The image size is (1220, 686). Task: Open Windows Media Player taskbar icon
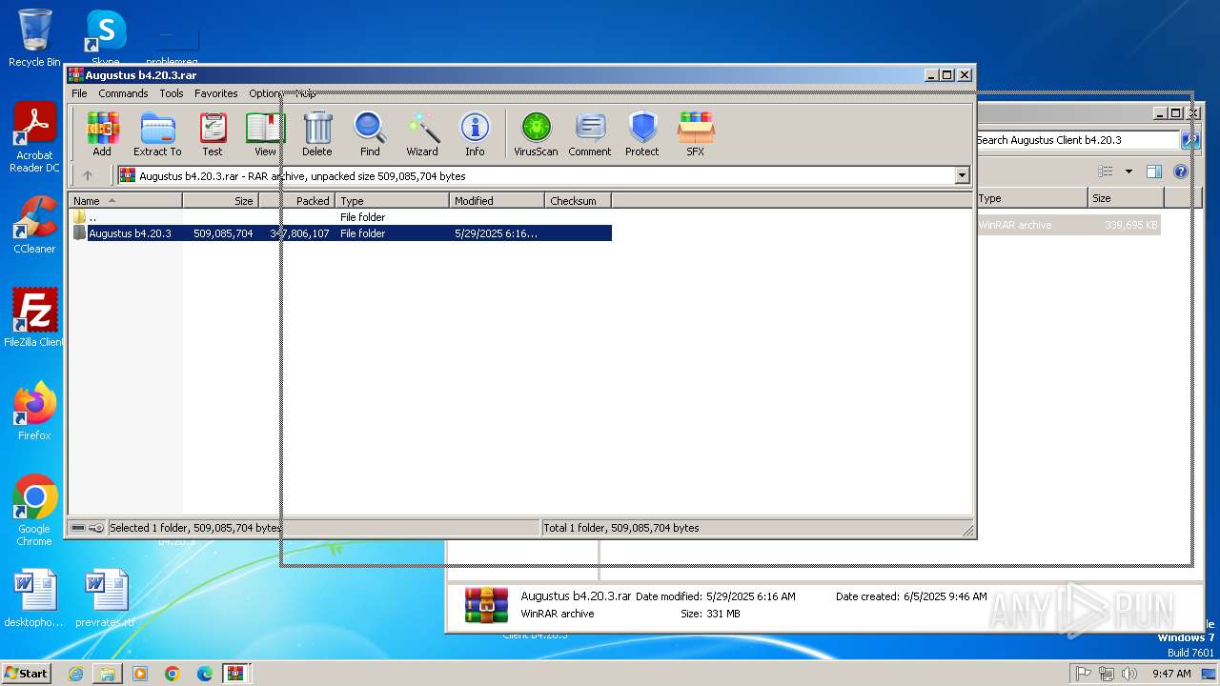point(140,674)
